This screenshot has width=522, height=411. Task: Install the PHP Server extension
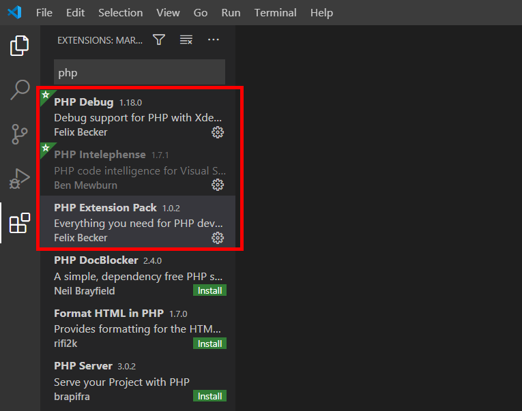(x=209, y=396)
